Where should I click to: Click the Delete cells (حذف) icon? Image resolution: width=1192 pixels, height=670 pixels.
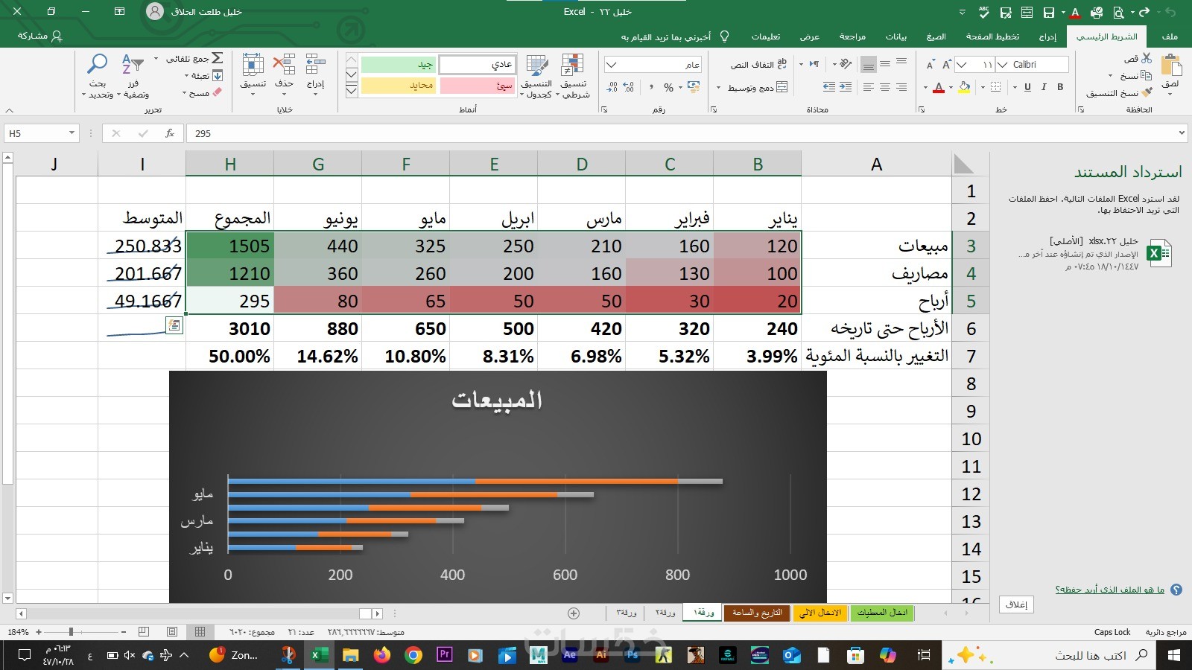(284, 65)
